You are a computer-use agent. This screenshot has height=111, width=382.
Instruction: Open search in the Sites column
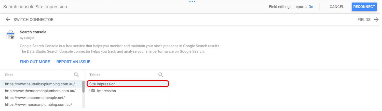pos(76,75)
